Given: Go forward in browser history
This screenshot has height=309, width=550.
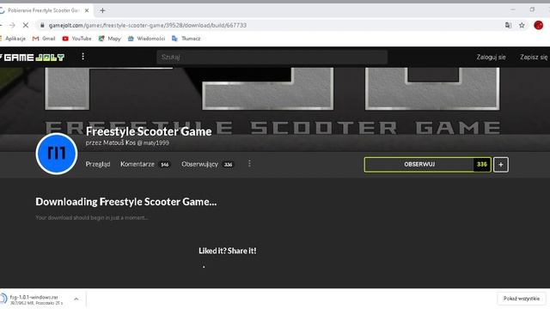Looking at the screenshot, I should click(x=12, y=25).
